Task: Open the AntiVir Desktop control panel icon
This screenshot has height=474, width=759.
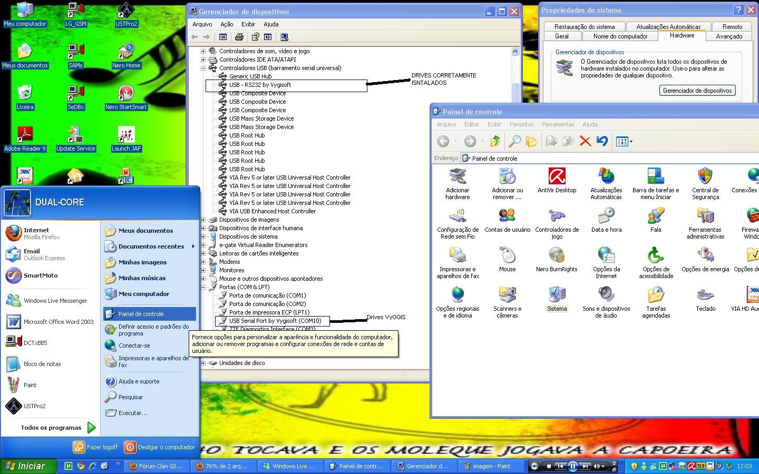Action: [557, 181]
